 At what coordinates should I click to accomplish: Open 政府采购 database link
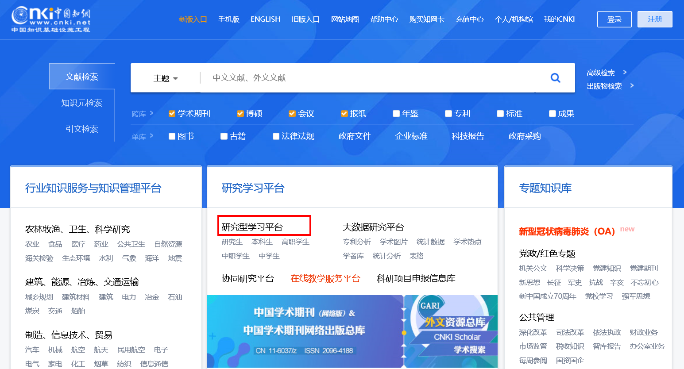click(x=525, y=136)
